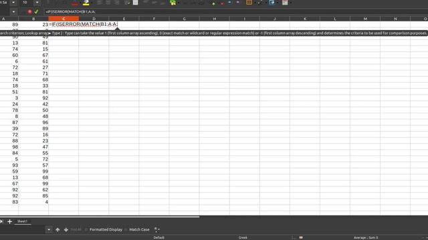Select the cell containing 71

coord(33,73)
